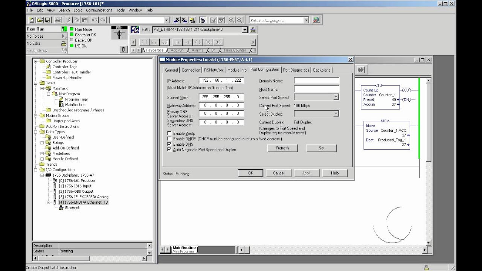Open the Select a Language dropdown
Image resolution: width=482 pixels, height=271 pixels.
pos(306,20)
